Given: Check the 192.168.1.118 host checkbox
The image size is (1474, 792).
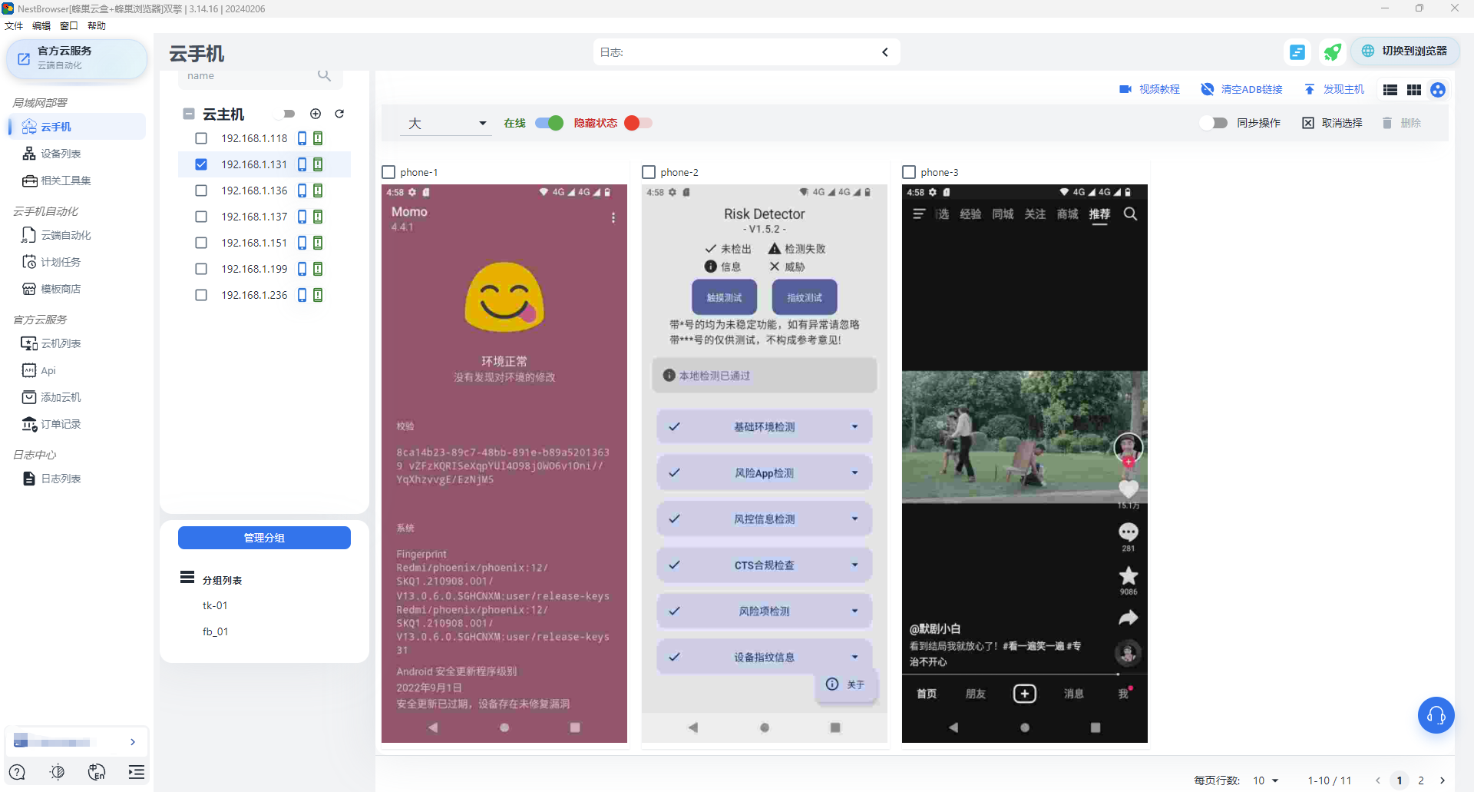Looking at the screenshot, I should pyautogui.click(x=201, y=138).
